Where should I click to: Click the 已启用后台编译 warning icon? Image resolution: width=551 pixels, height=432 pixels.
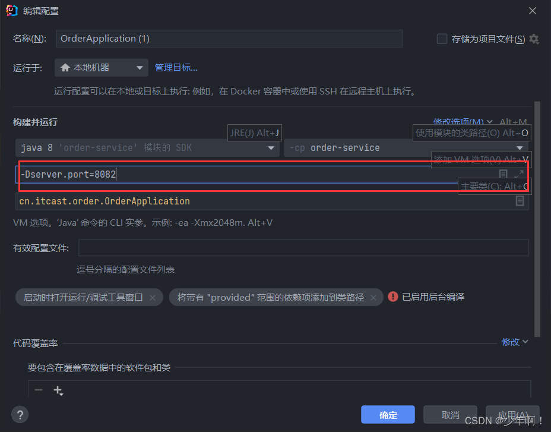(x=392, y=297)
